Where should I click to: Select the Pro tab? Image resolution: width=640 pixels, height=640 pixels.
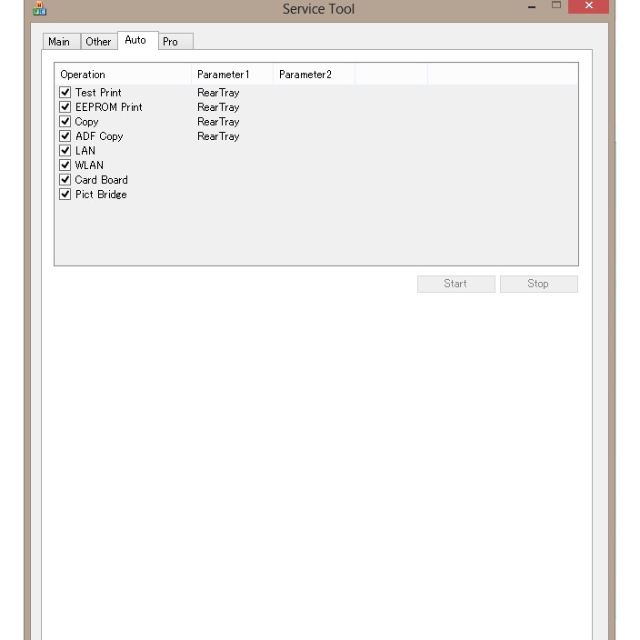171,42
